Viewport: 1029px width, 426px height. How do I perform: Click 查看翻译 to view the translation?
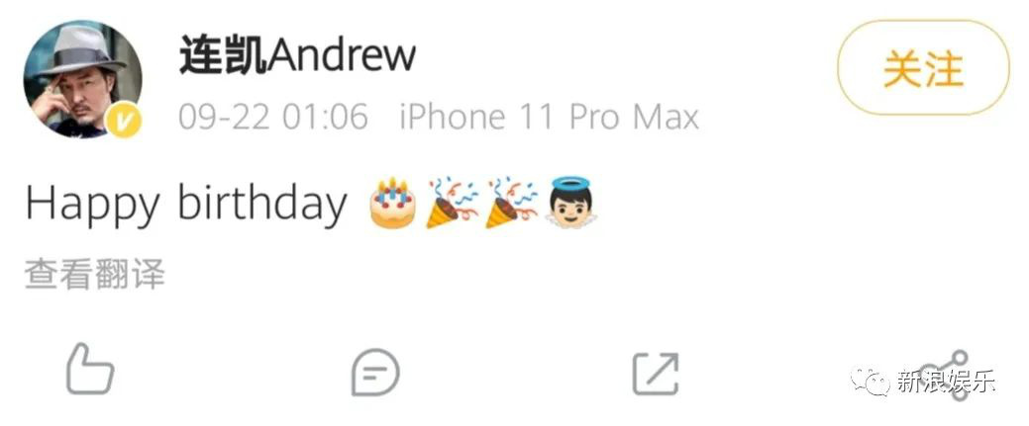coord(94,274)
